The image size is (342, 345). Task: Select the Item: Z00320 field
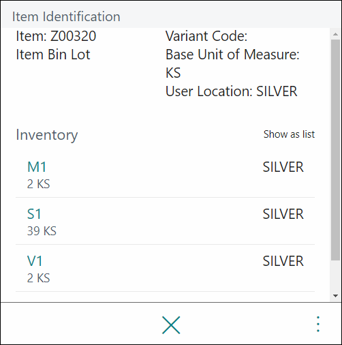[x=56, y=36]
